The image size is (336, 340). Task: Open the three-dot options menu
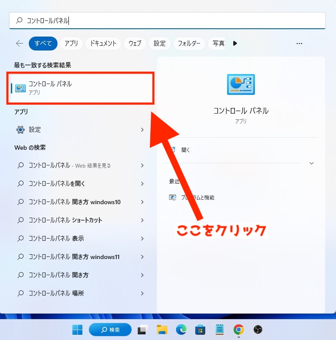(299, 44)
